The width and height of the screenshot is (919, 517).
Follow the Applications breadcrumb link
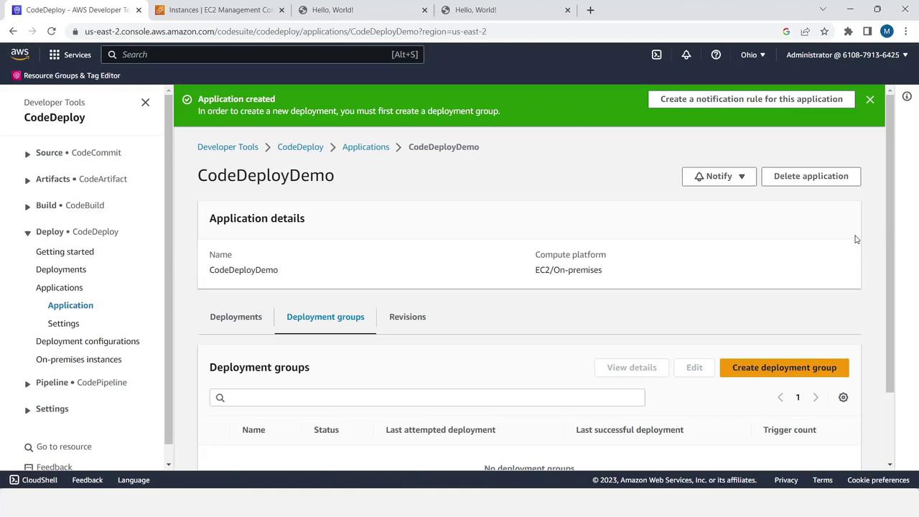click(x=365, y=146)
